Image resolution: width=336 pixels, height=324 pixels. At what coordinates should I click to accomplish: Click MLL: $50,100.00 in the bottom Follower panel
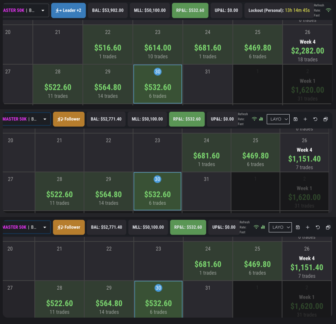click(x=148, y=227)
